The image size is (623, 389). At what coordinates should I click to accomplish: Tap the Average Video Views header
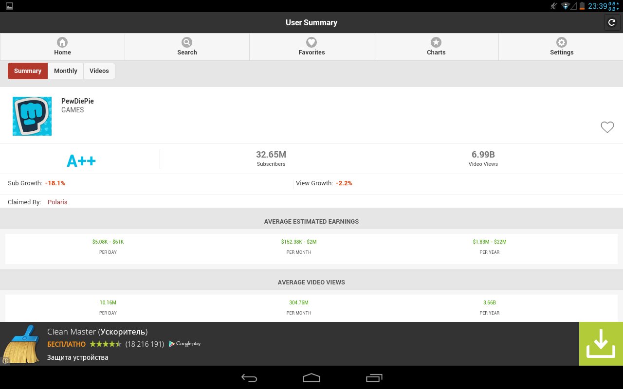click(311, 283)
